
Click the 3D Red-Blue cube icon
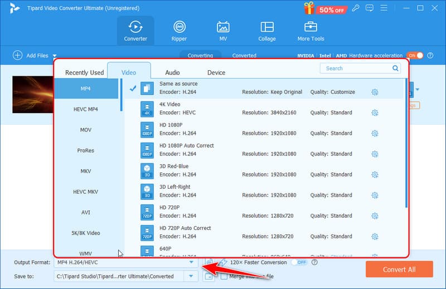tap(147, 171)
